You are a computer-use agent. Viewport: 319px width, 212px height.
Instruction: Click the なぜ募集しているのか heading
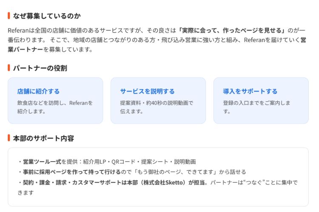pos(47,16)
